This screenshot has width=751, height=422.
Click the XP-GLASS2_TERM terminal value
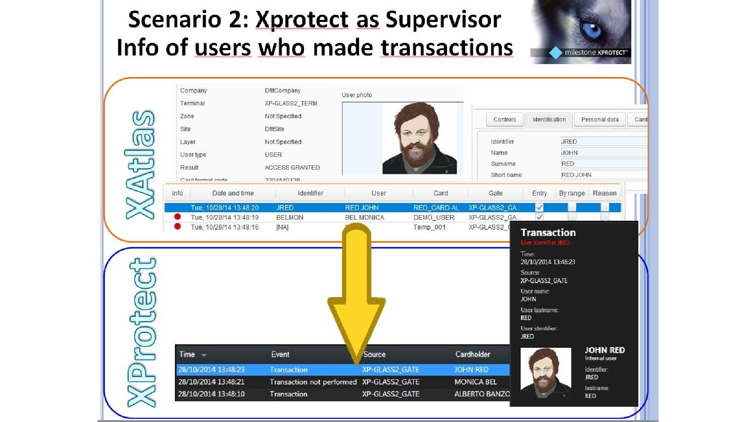pyautogui.click(x=291, y=104)
